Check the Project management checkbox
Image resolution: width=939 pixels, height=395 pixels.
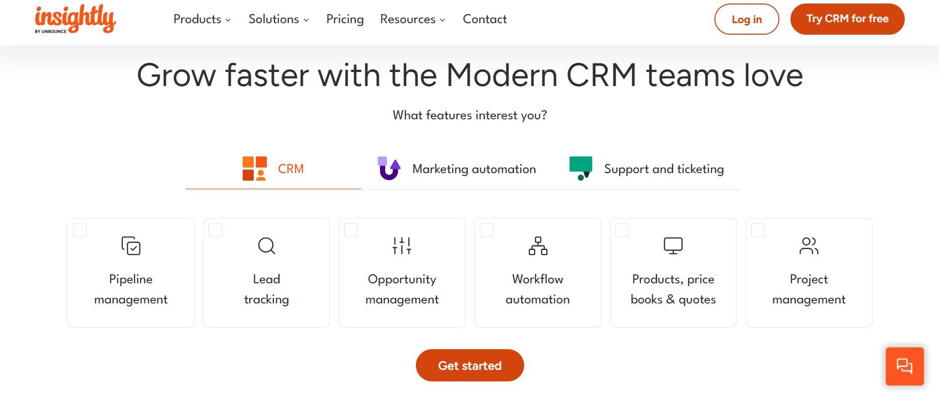click(x=758, y=230)
